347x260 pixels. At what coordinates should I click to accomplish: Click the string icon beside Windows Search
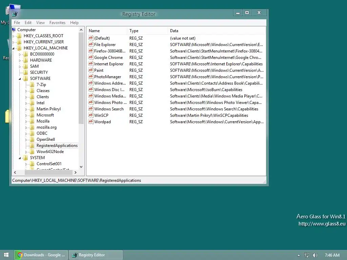[91, 109]
